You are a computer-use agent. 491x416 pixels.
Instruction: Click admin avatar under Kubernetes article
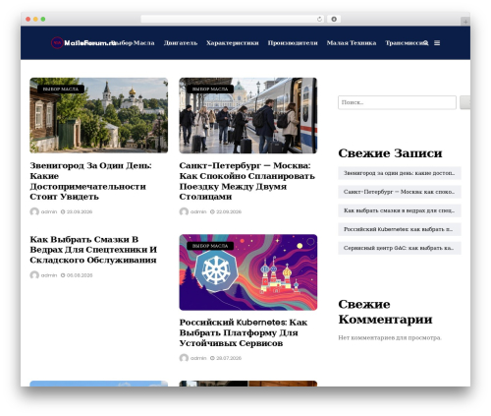[x=184, y=358]
